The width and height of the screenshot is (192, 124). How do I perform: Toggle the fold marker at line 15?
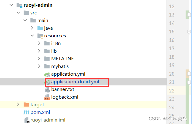[189, 32]
